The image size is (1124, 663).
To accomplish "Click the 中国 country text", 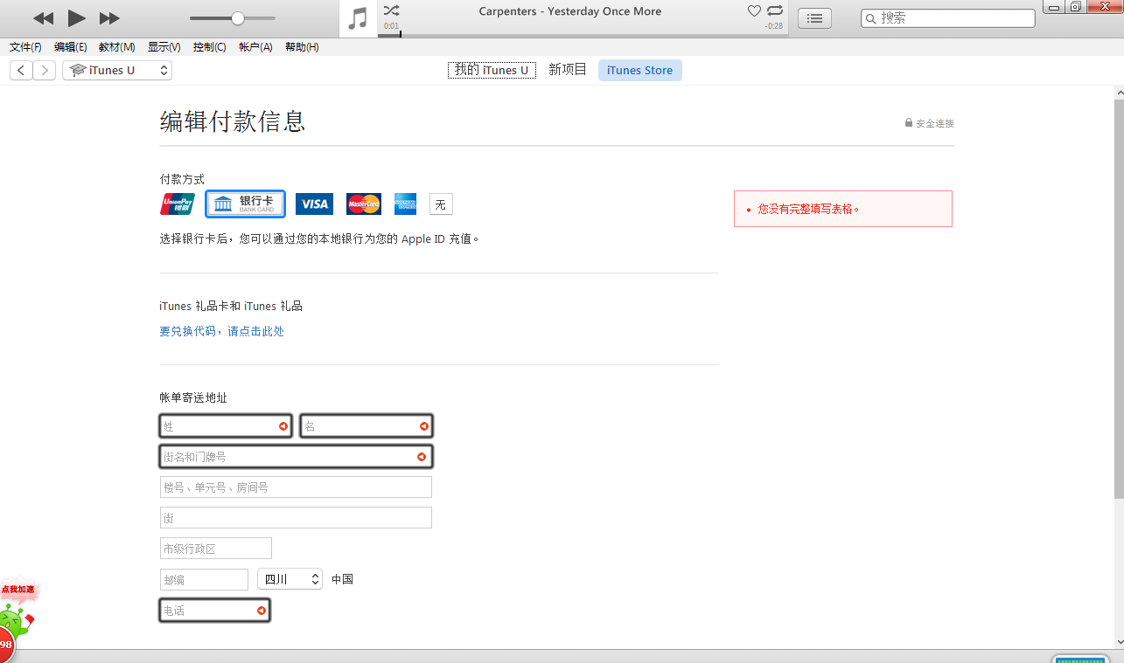I will coord(342,579).
